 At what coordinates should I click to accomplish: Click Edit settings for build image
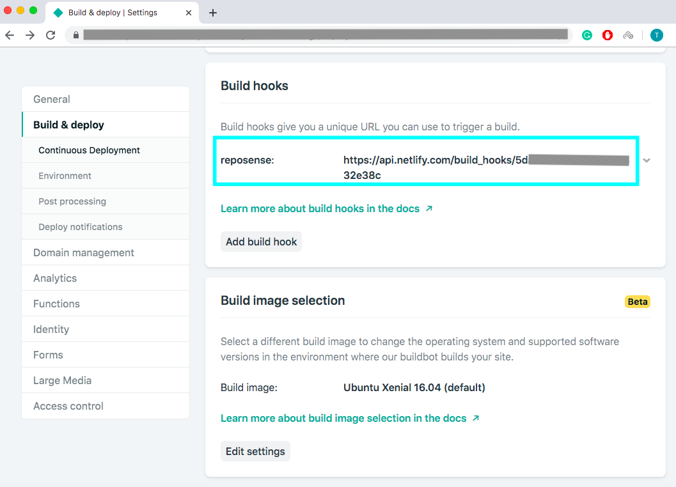[x=255, y=451]
